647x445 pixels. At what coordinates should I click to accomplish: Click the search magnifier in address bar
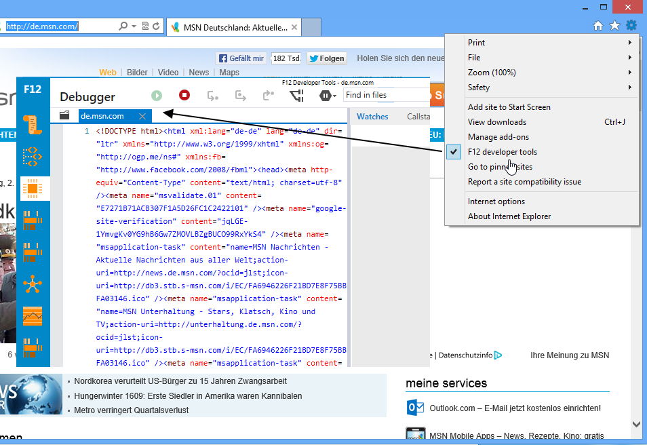tap(123, 26)
